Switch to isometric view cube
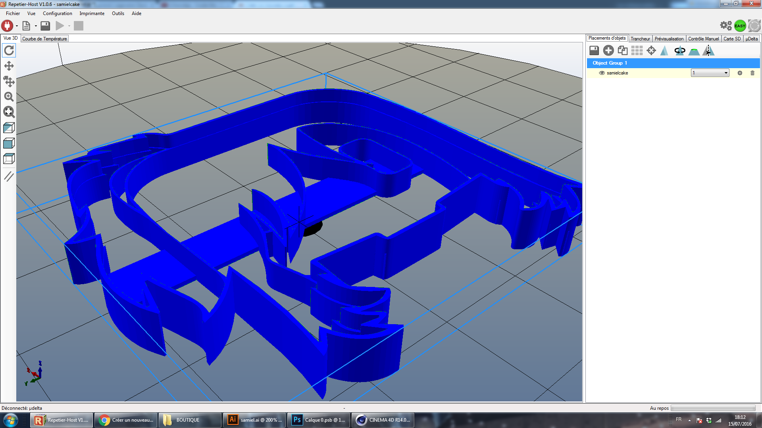 [9, 128]
